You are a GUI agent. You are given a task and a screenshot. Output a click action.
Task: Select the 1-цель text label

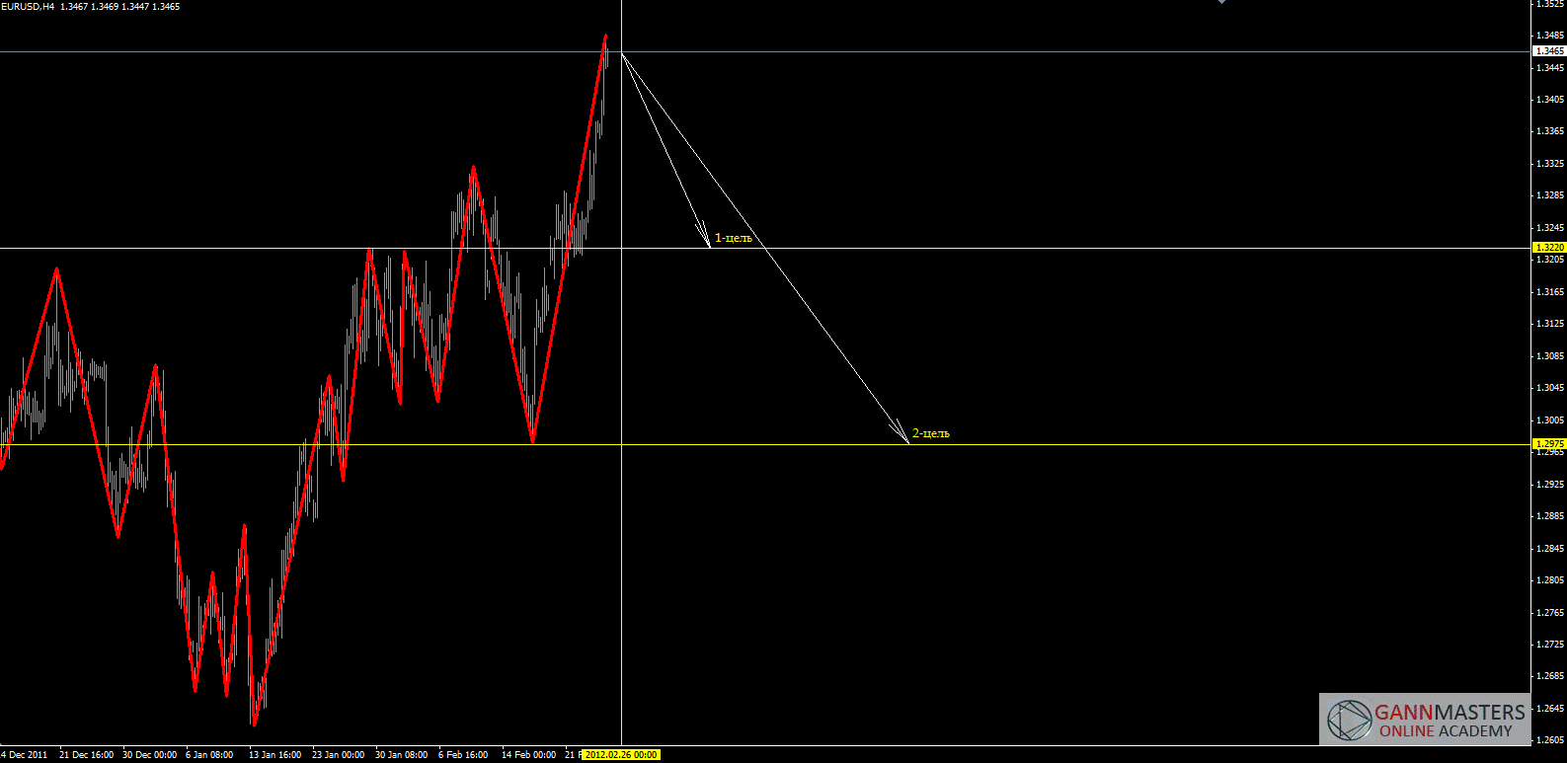pos(733,238)
